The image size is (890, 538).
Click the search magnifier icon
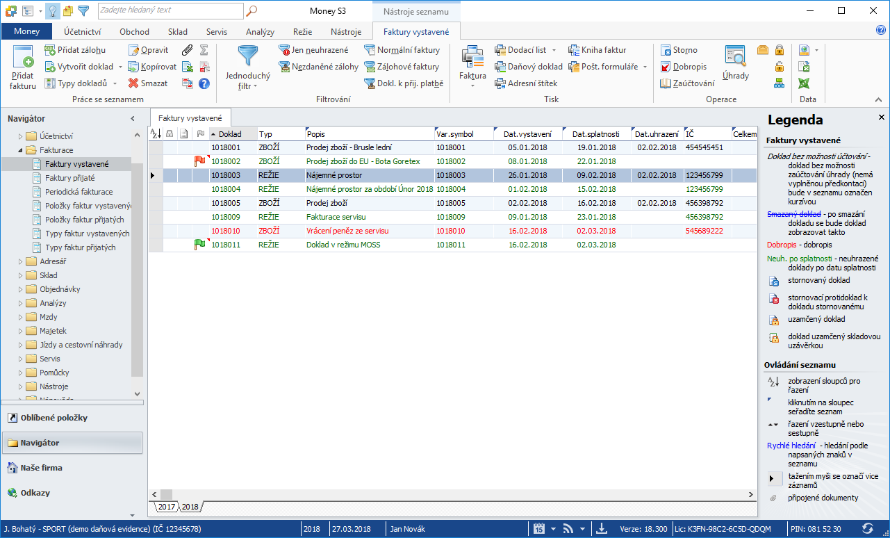click(252, 10)
